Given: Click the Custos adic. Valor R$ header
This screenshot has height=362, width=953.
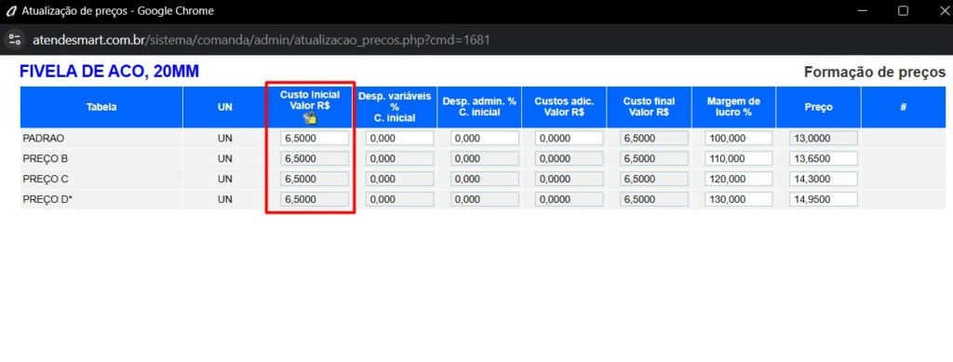Looking at the screenshot, I should tap(563, 106).
